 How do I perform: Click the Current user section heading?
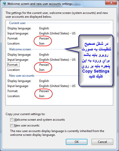click(x=17, y=23)
